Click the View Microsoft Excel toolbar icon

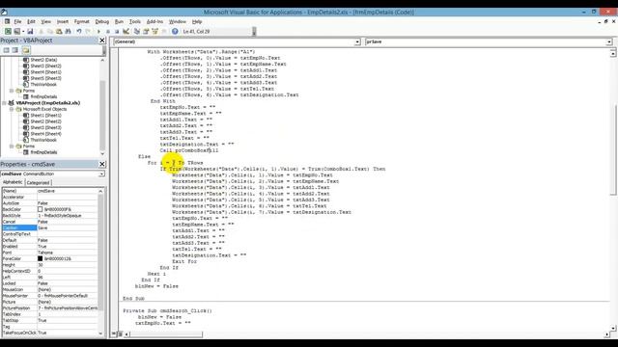pyautogui.click(x=8, y=32)
